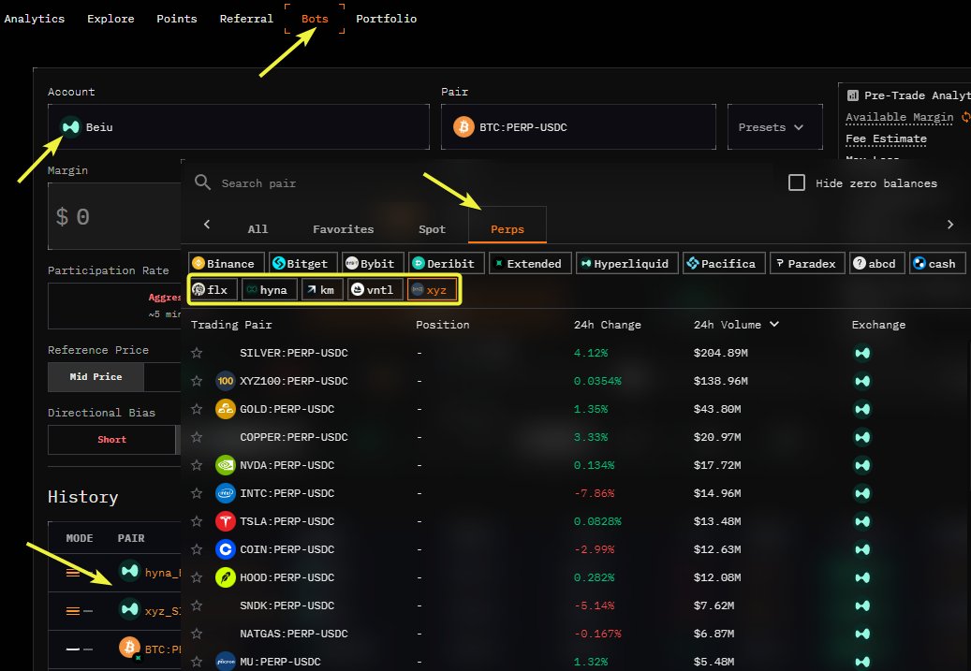Image resolution: width=971 pixels, height=671 pixels.
Task: Star the NVDA:PERP-USDC pair
Action: (197, 465)
